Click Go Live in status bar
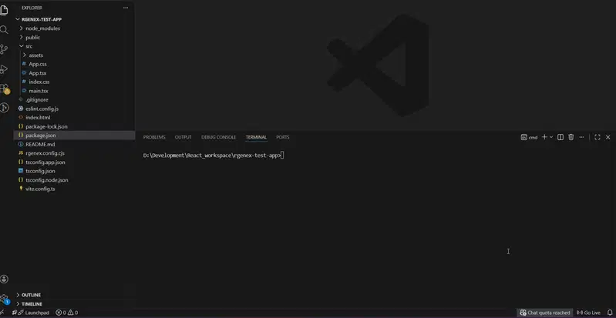 (588, 313)
